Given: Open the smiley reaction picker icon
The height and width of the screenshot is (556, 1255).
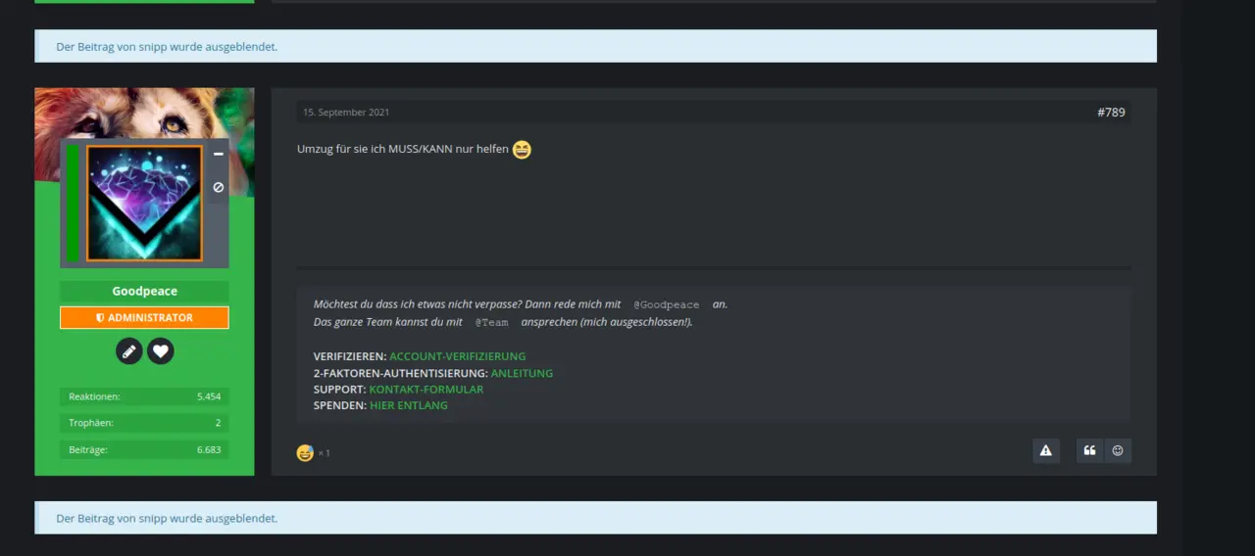Looking at the screenshot, I should pyautogui.click(x=1118, y=451).
